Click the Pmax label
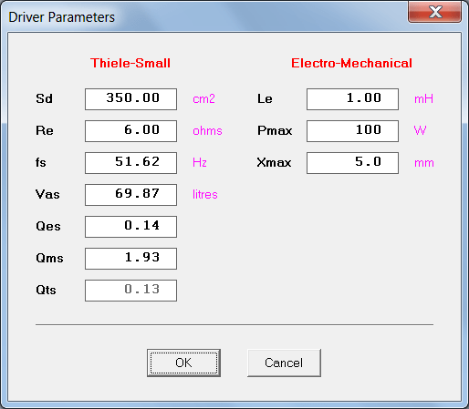 [275, 130]
